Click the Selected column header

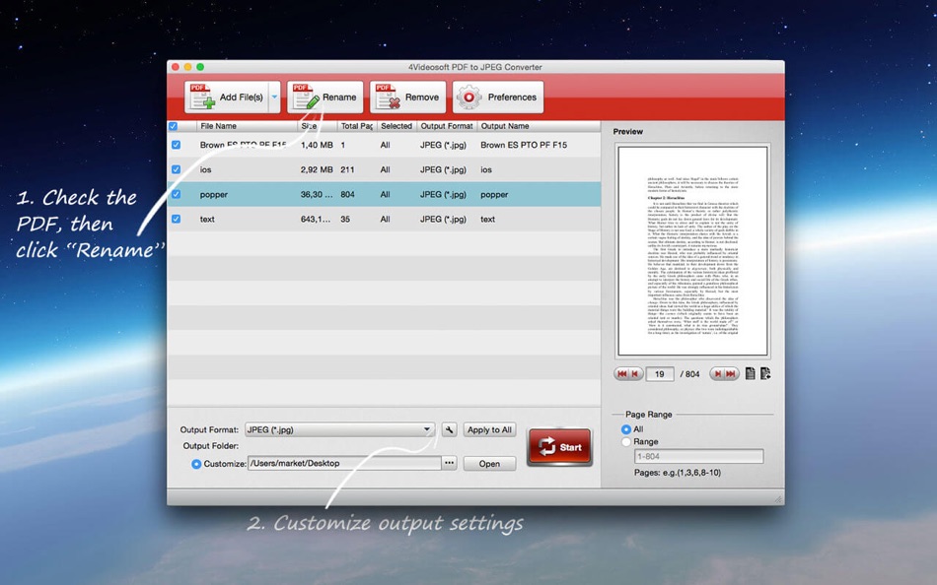tap(396, 126)
